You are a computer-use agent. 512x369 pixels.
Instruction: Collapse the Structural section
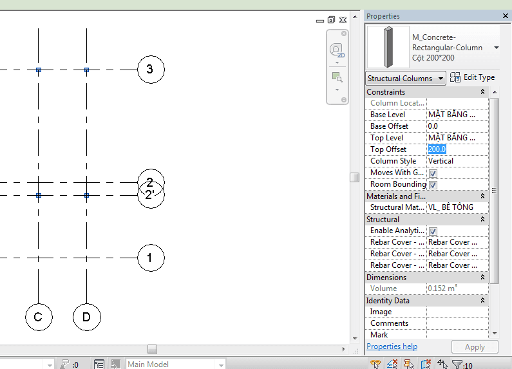[x=482, y=219]
